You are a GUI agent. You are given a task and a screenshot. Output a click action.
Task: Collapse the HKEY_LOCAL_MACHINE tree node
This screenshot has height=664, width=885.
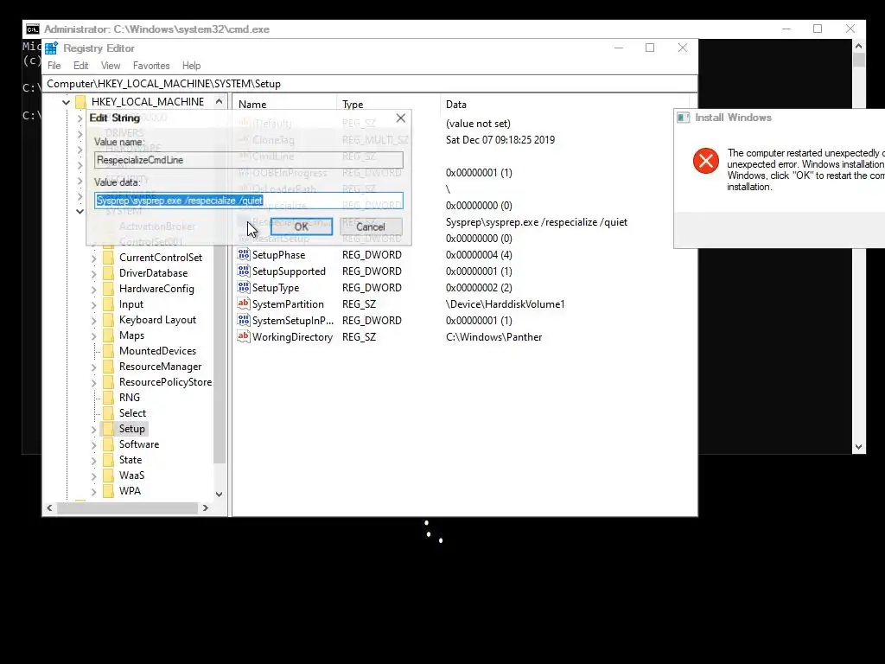(66, 102)
